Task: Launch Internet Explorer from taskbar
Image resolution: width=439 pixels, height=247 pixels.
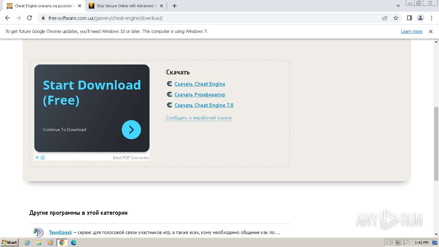Action: pos(27,243)
